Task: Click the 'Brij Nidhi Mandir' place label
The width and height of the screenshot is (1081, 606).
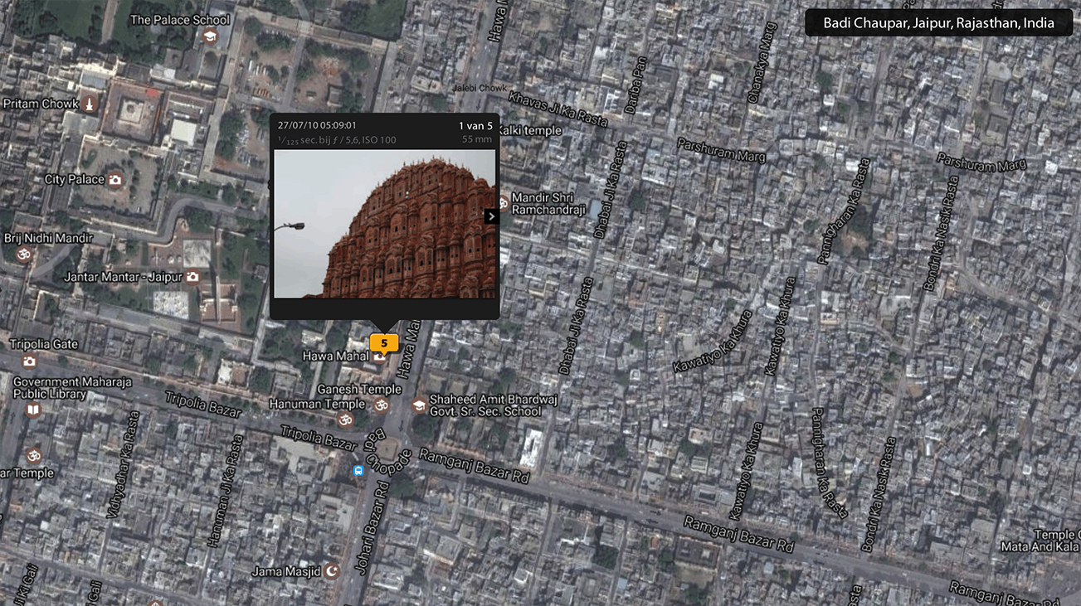Action: (49, 238)
